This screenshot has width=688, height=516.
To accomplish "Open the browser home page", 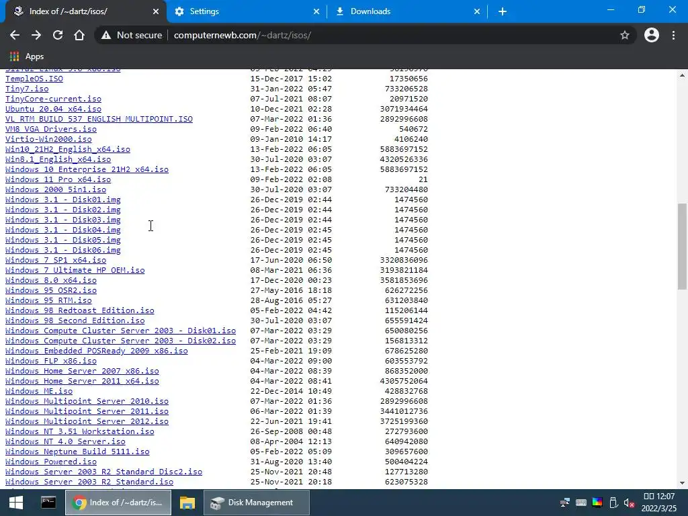I will tap(79, 35).
